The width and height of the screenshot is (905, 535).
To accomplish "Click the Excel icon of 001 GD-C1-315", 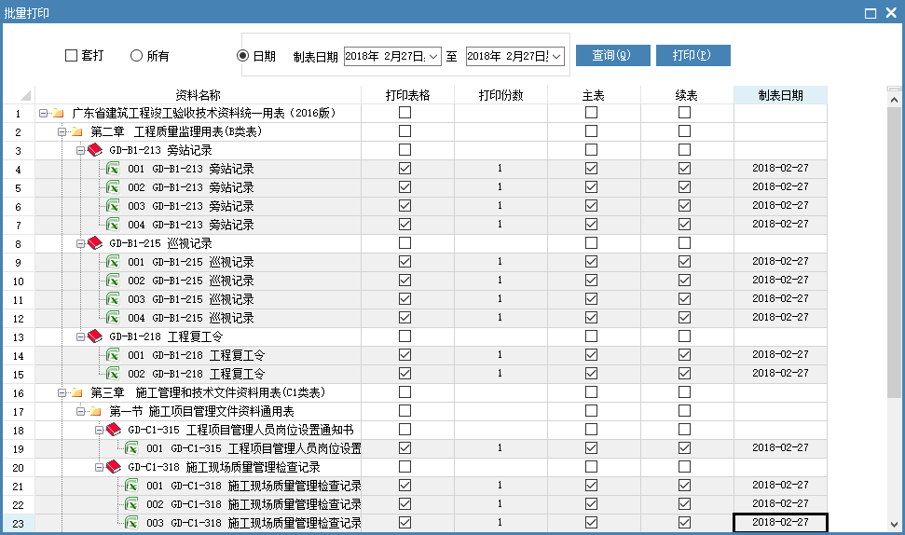I will coord(131,448).
